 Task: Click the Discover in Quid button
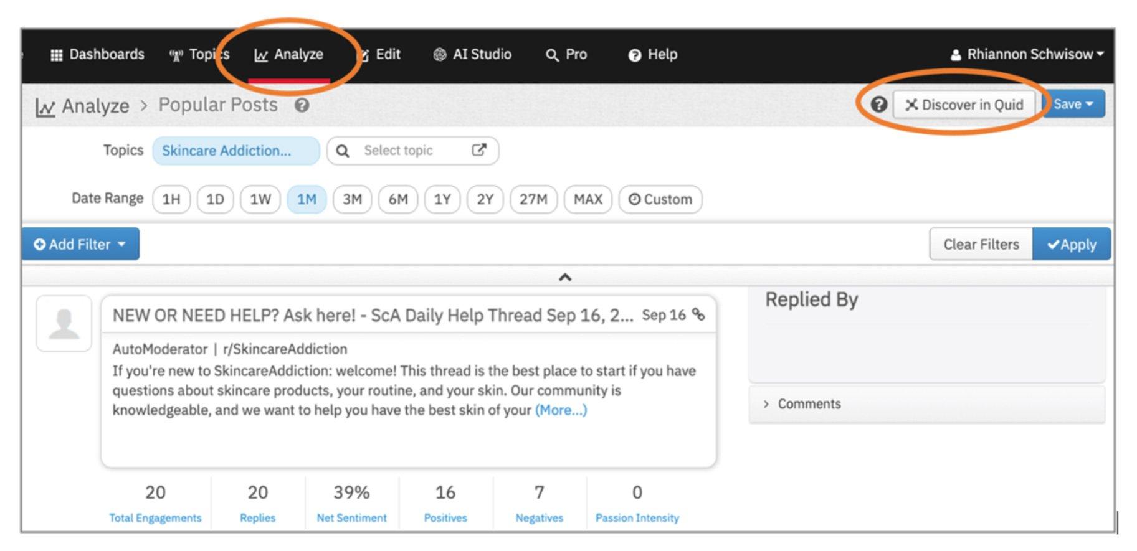(964, 105)
